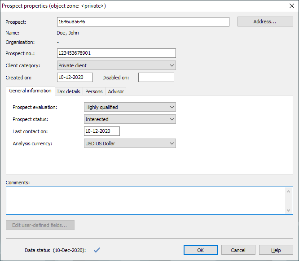
Task: Click the Cancel button
Action: click(238, 250)
